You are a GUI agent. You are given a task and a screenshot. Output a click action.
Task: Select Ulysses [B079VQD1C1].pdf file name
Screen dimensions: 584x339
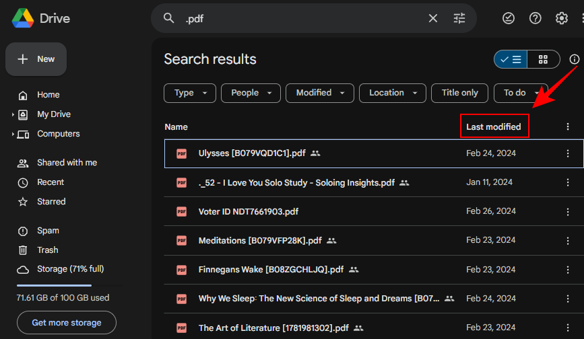coord(252,153)
